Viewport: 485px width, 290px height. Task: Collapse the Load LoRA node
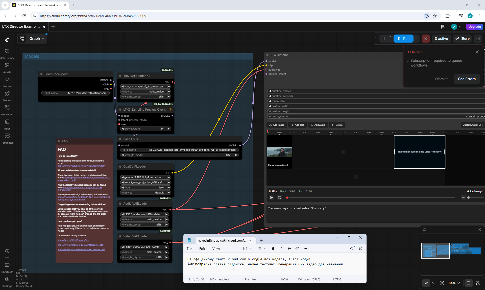point(120,139)
